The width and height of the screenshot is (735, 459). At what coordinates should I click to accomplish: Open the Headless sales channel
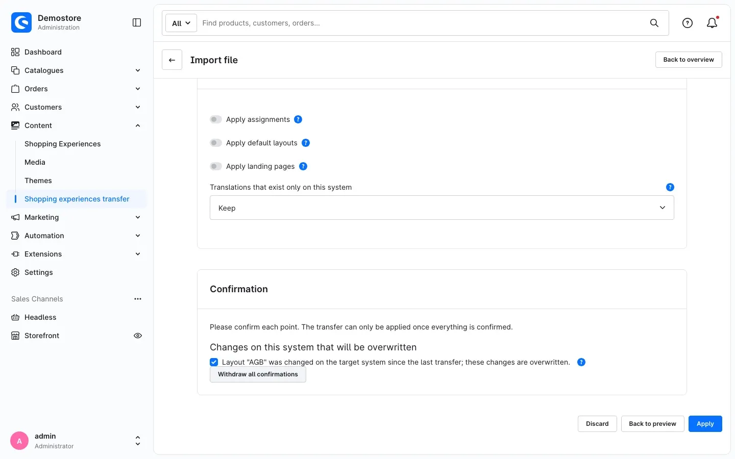click(40, 317)
